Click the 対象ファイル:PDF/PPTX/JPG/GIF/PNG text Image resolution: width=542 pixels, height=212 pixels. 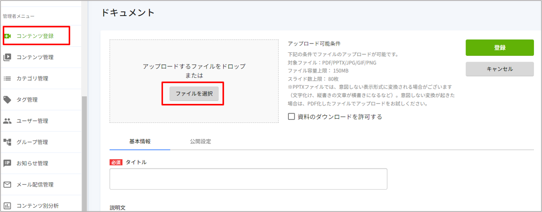(332, 63)
